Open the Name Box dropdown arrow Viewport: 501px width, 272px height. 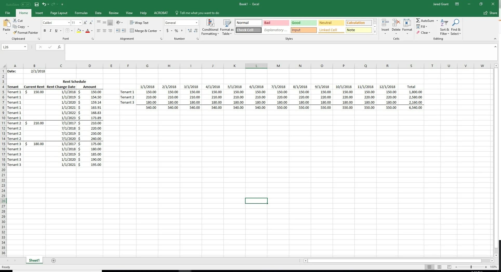(25, 47)
